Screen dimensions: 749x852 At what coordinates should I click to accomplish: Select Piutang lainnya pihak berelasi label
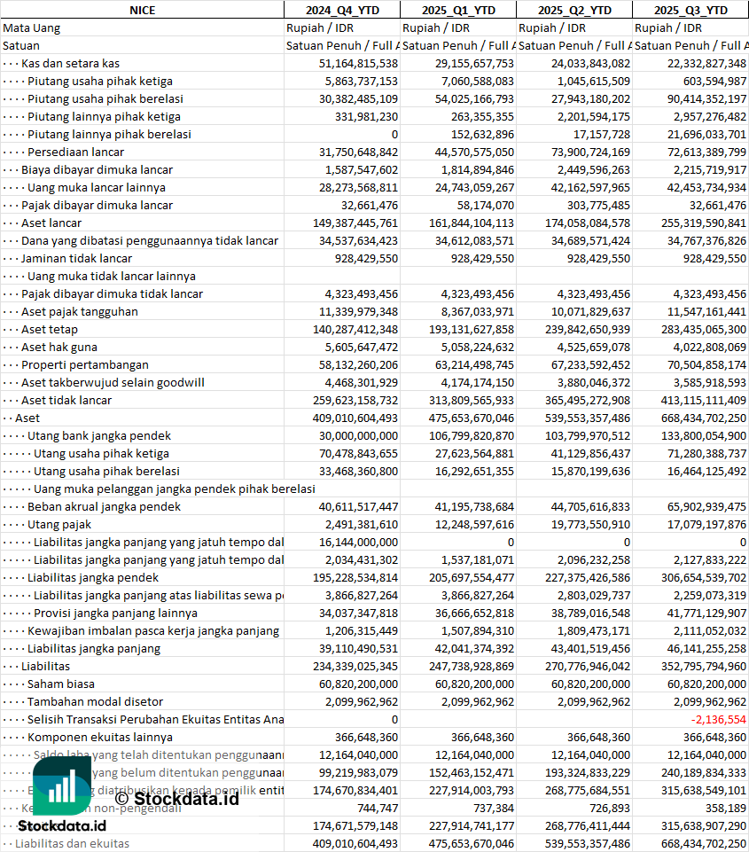pyautogui.click(x=109, y=134)
